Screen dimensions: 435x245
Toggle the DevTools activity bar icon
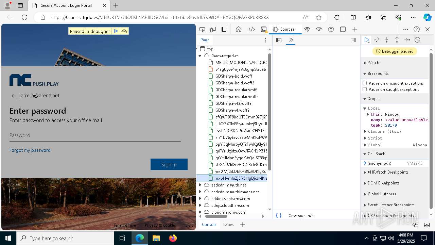pyautogui.click(x=224, y=29)
